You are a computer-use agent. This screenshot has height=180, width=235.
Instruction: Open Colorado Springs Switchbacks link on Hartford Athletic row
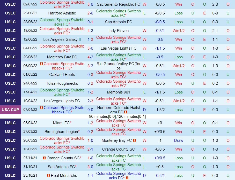tap(118, 13)
